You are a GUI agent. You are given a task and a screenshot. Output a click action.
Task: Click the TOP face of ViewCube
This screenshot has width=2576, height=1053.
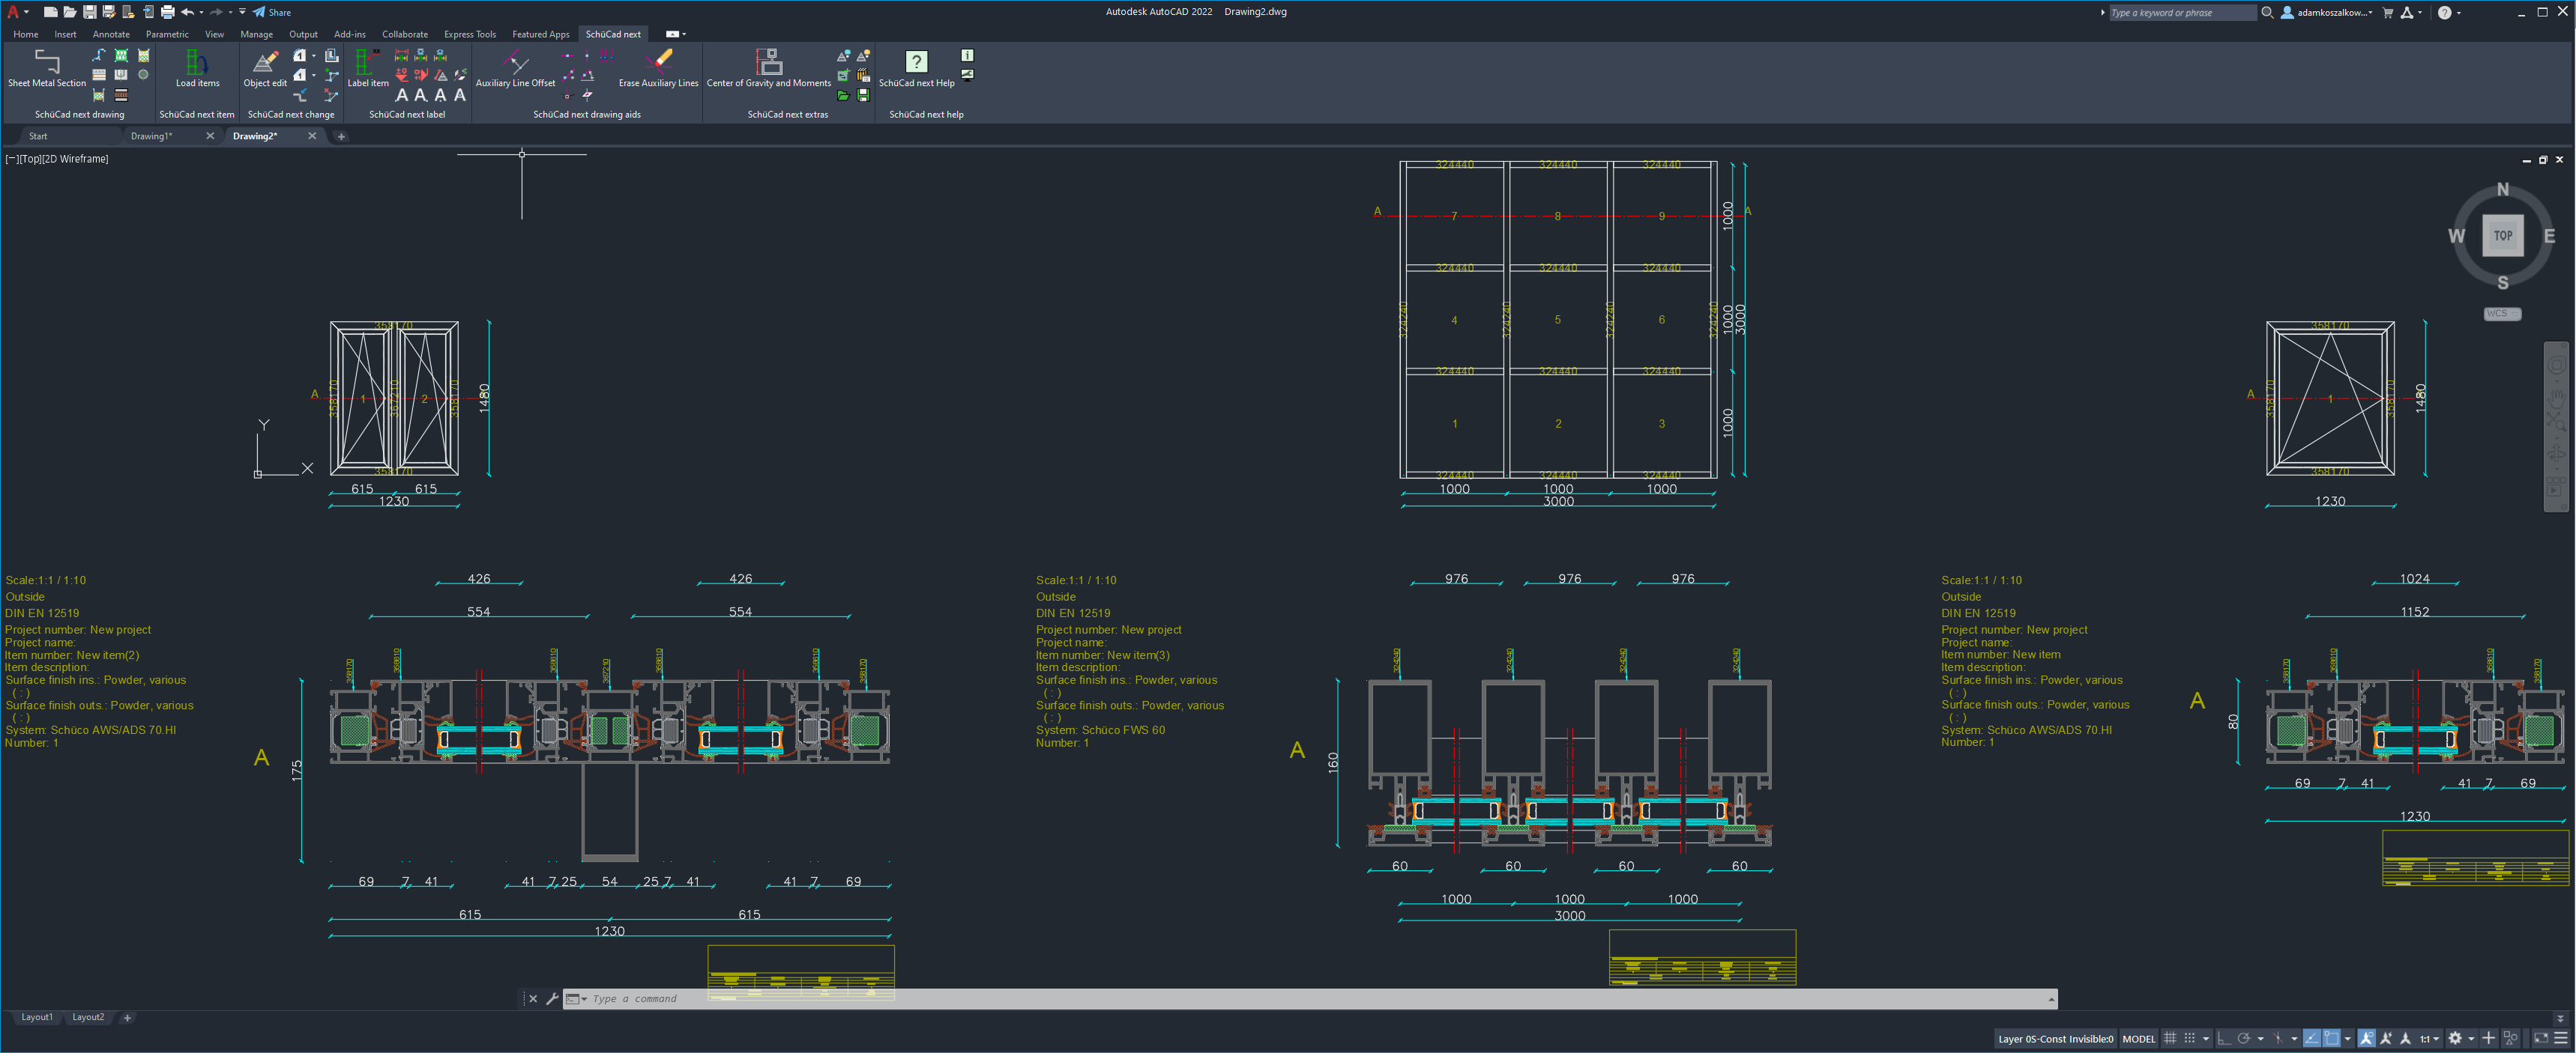(x=2502, y=236)
